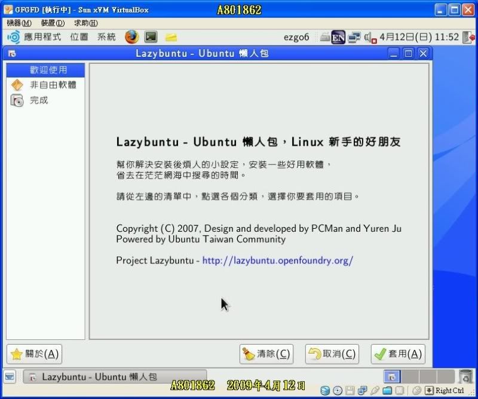Click the 取消(C) cancel button

pos(332,354)
